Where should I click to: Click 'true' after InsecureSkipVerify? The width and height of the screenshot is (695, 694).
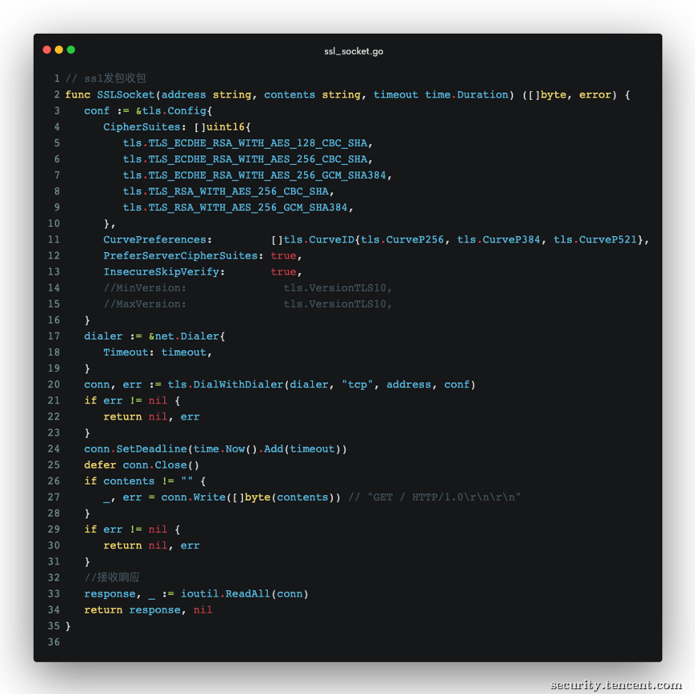point(284,271)
